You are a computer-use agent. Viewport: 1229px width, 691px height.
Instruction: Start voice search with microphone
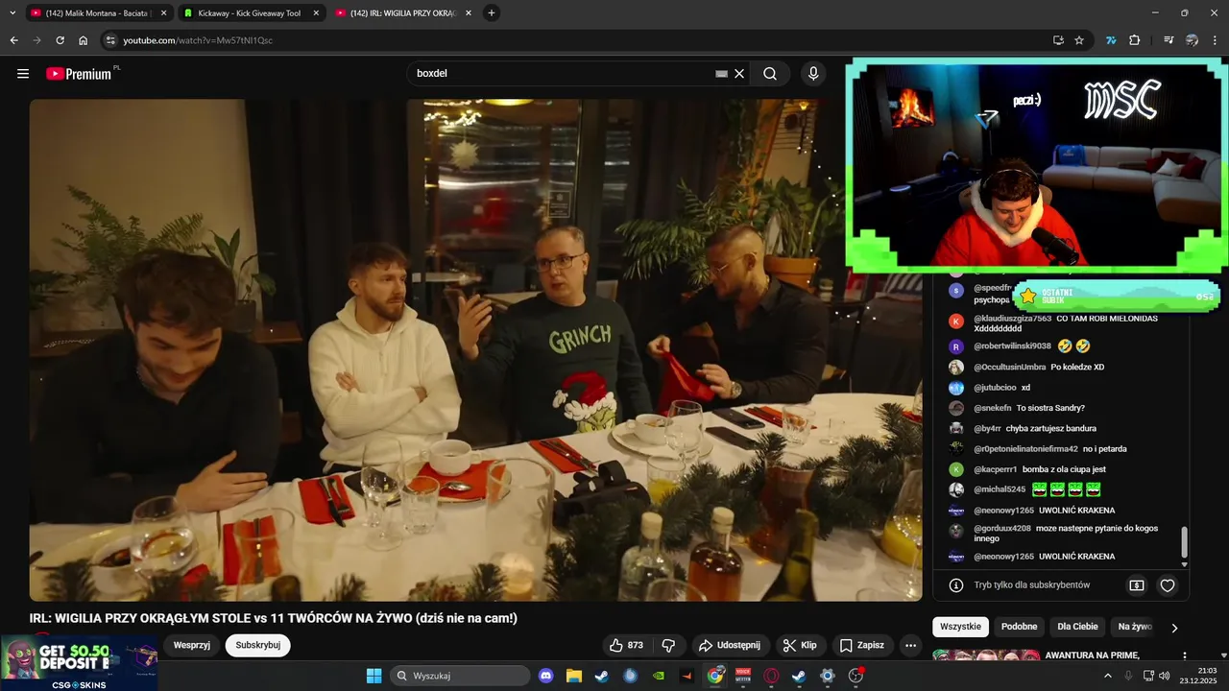coord(813,73)
